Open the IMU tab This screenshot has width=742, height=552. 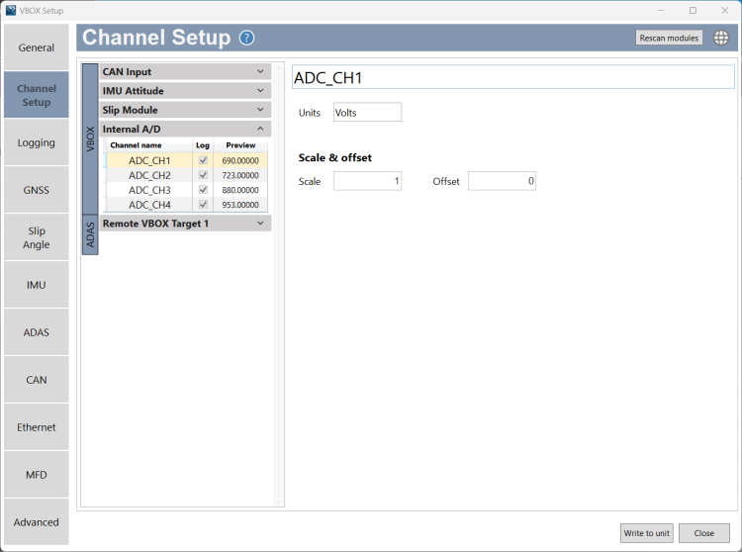tap(37, 285)
